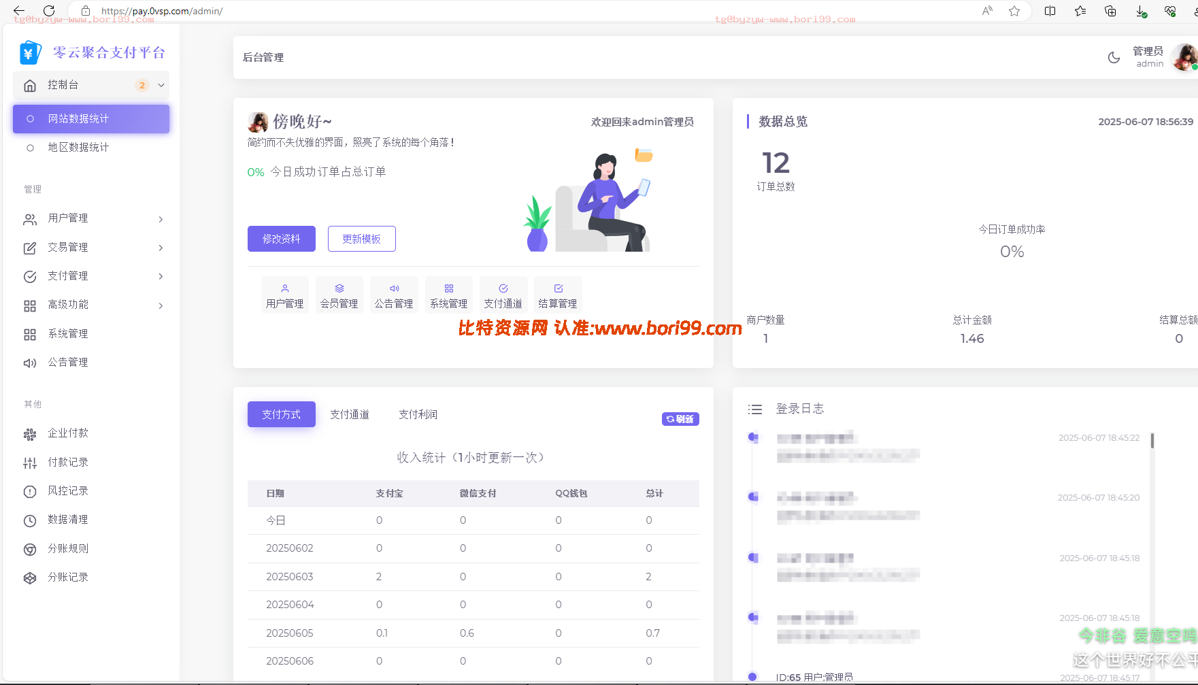Switch to 支付利润 tab
This screenshot has width=1198, height=685.
418,414
